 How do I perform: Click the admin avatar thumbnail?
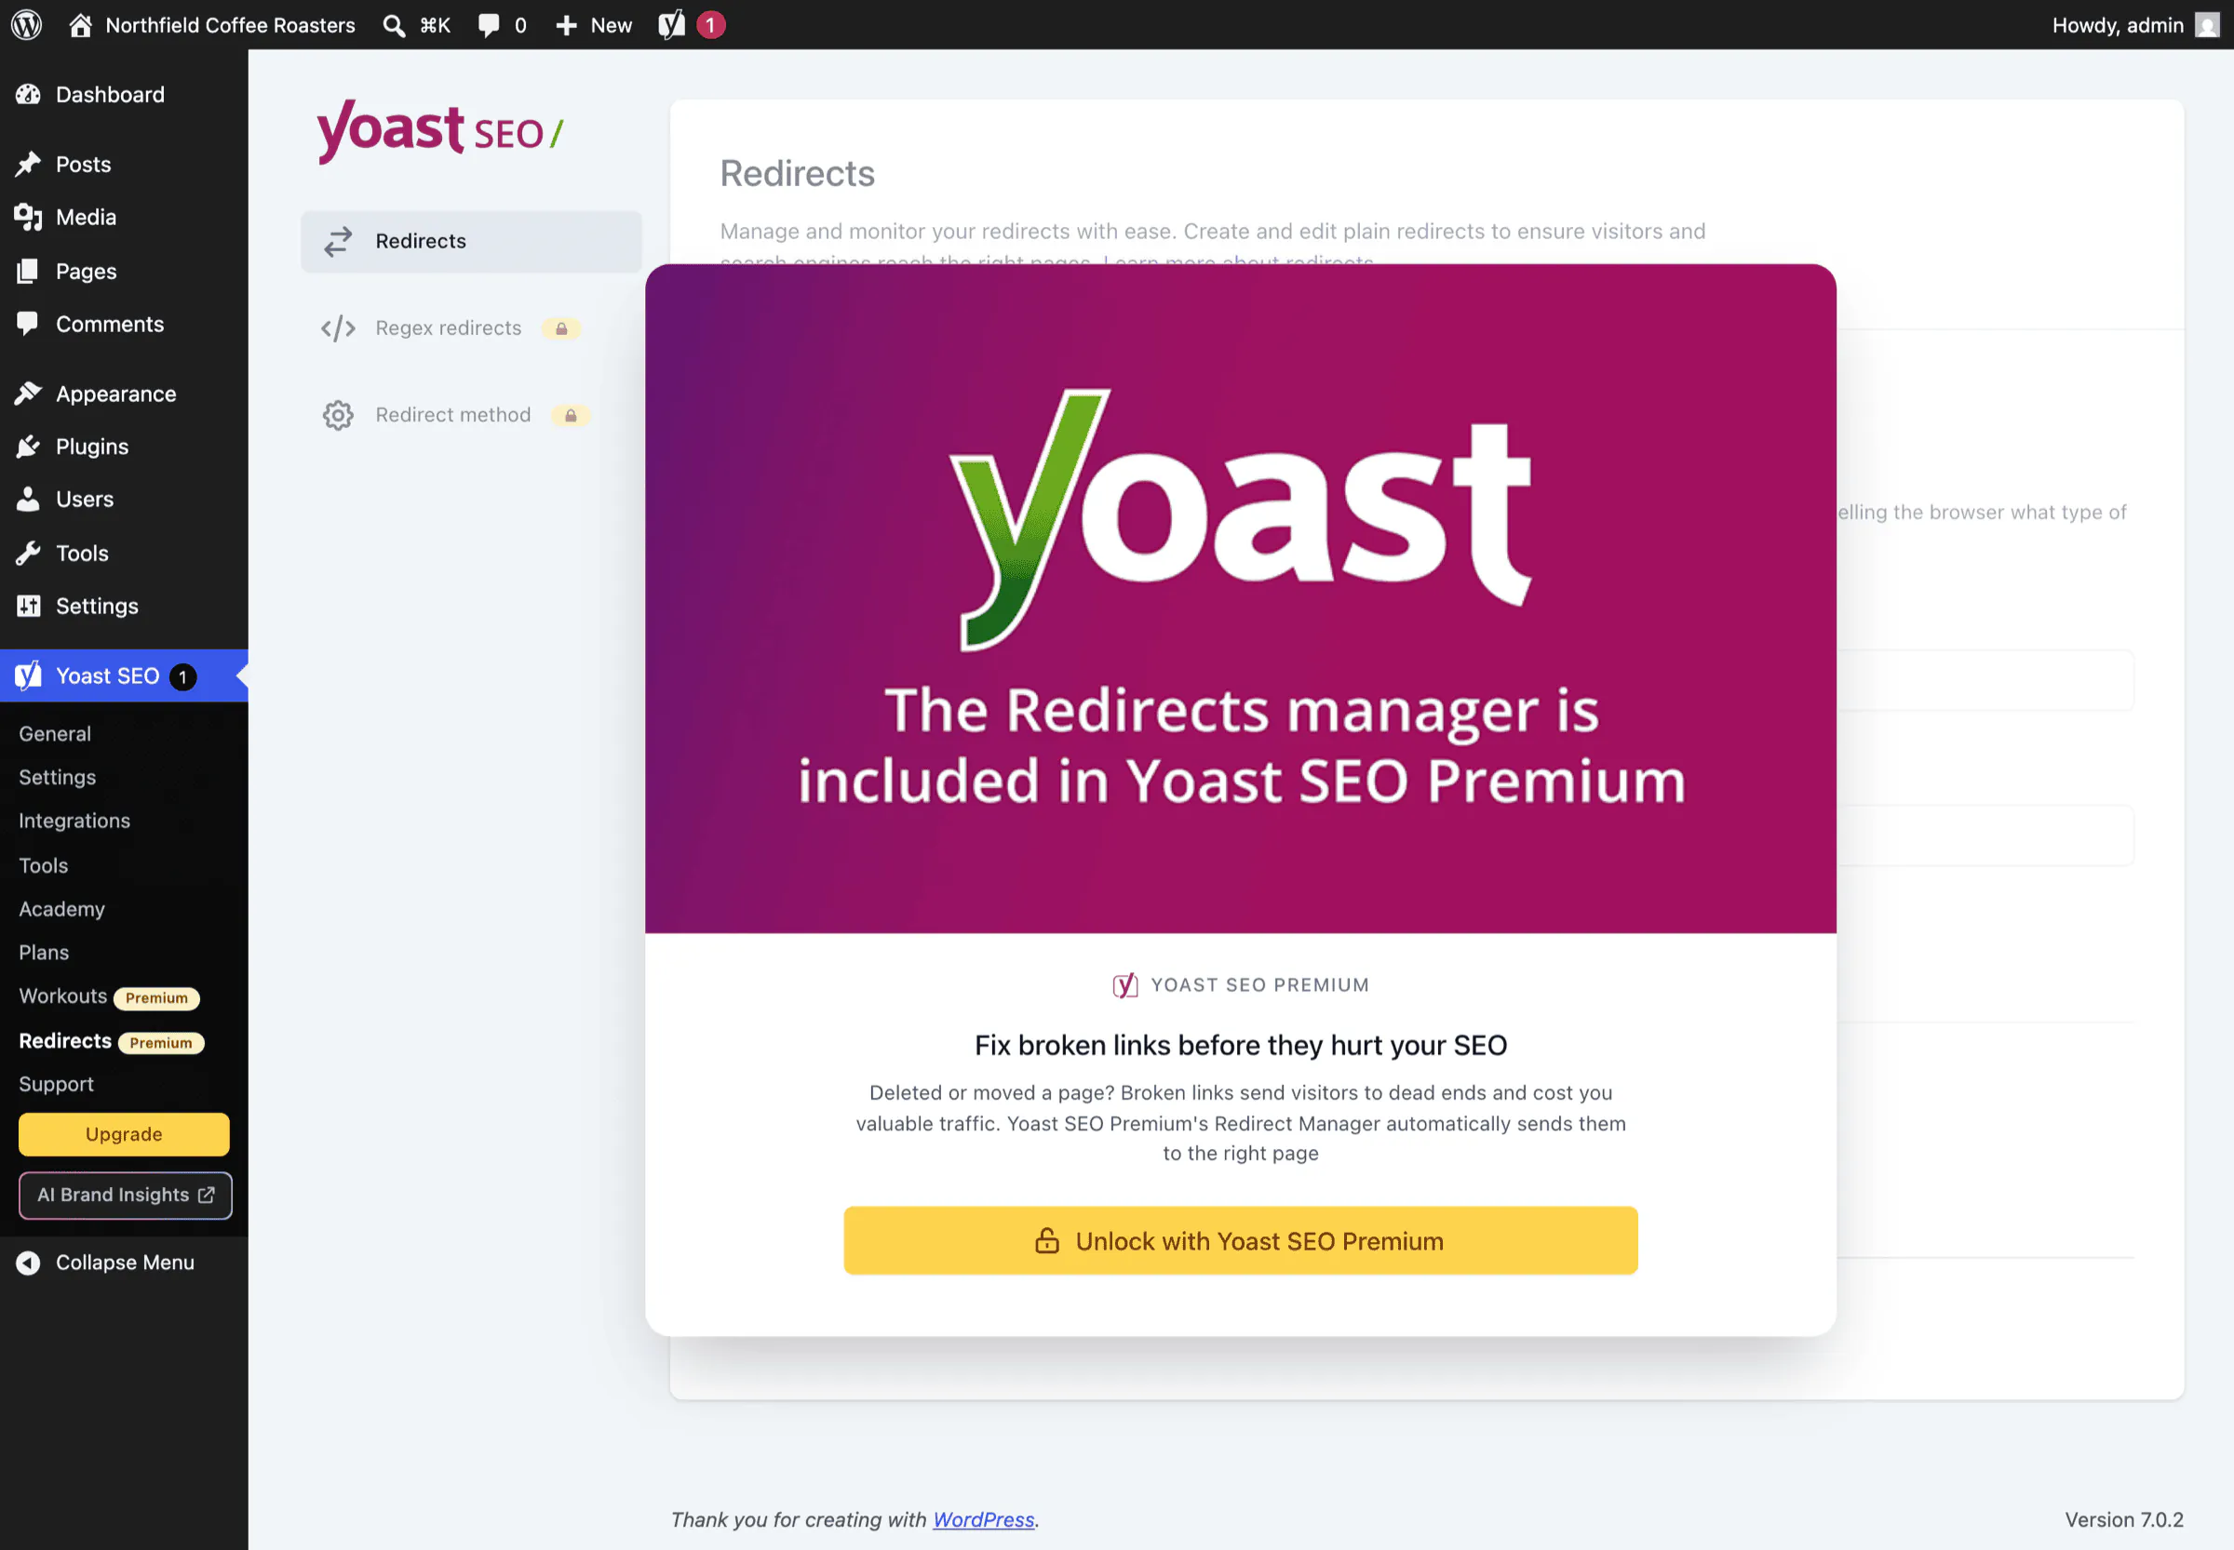(2207, 25)
